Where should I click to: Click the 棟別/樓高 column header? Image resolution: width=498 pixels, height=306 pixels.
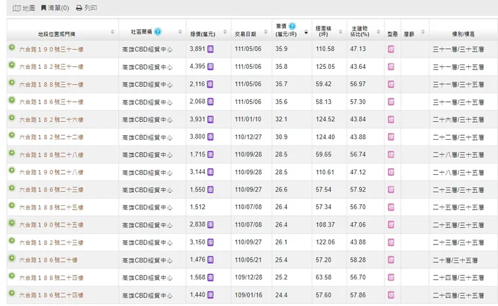click(x=463, y=34)
